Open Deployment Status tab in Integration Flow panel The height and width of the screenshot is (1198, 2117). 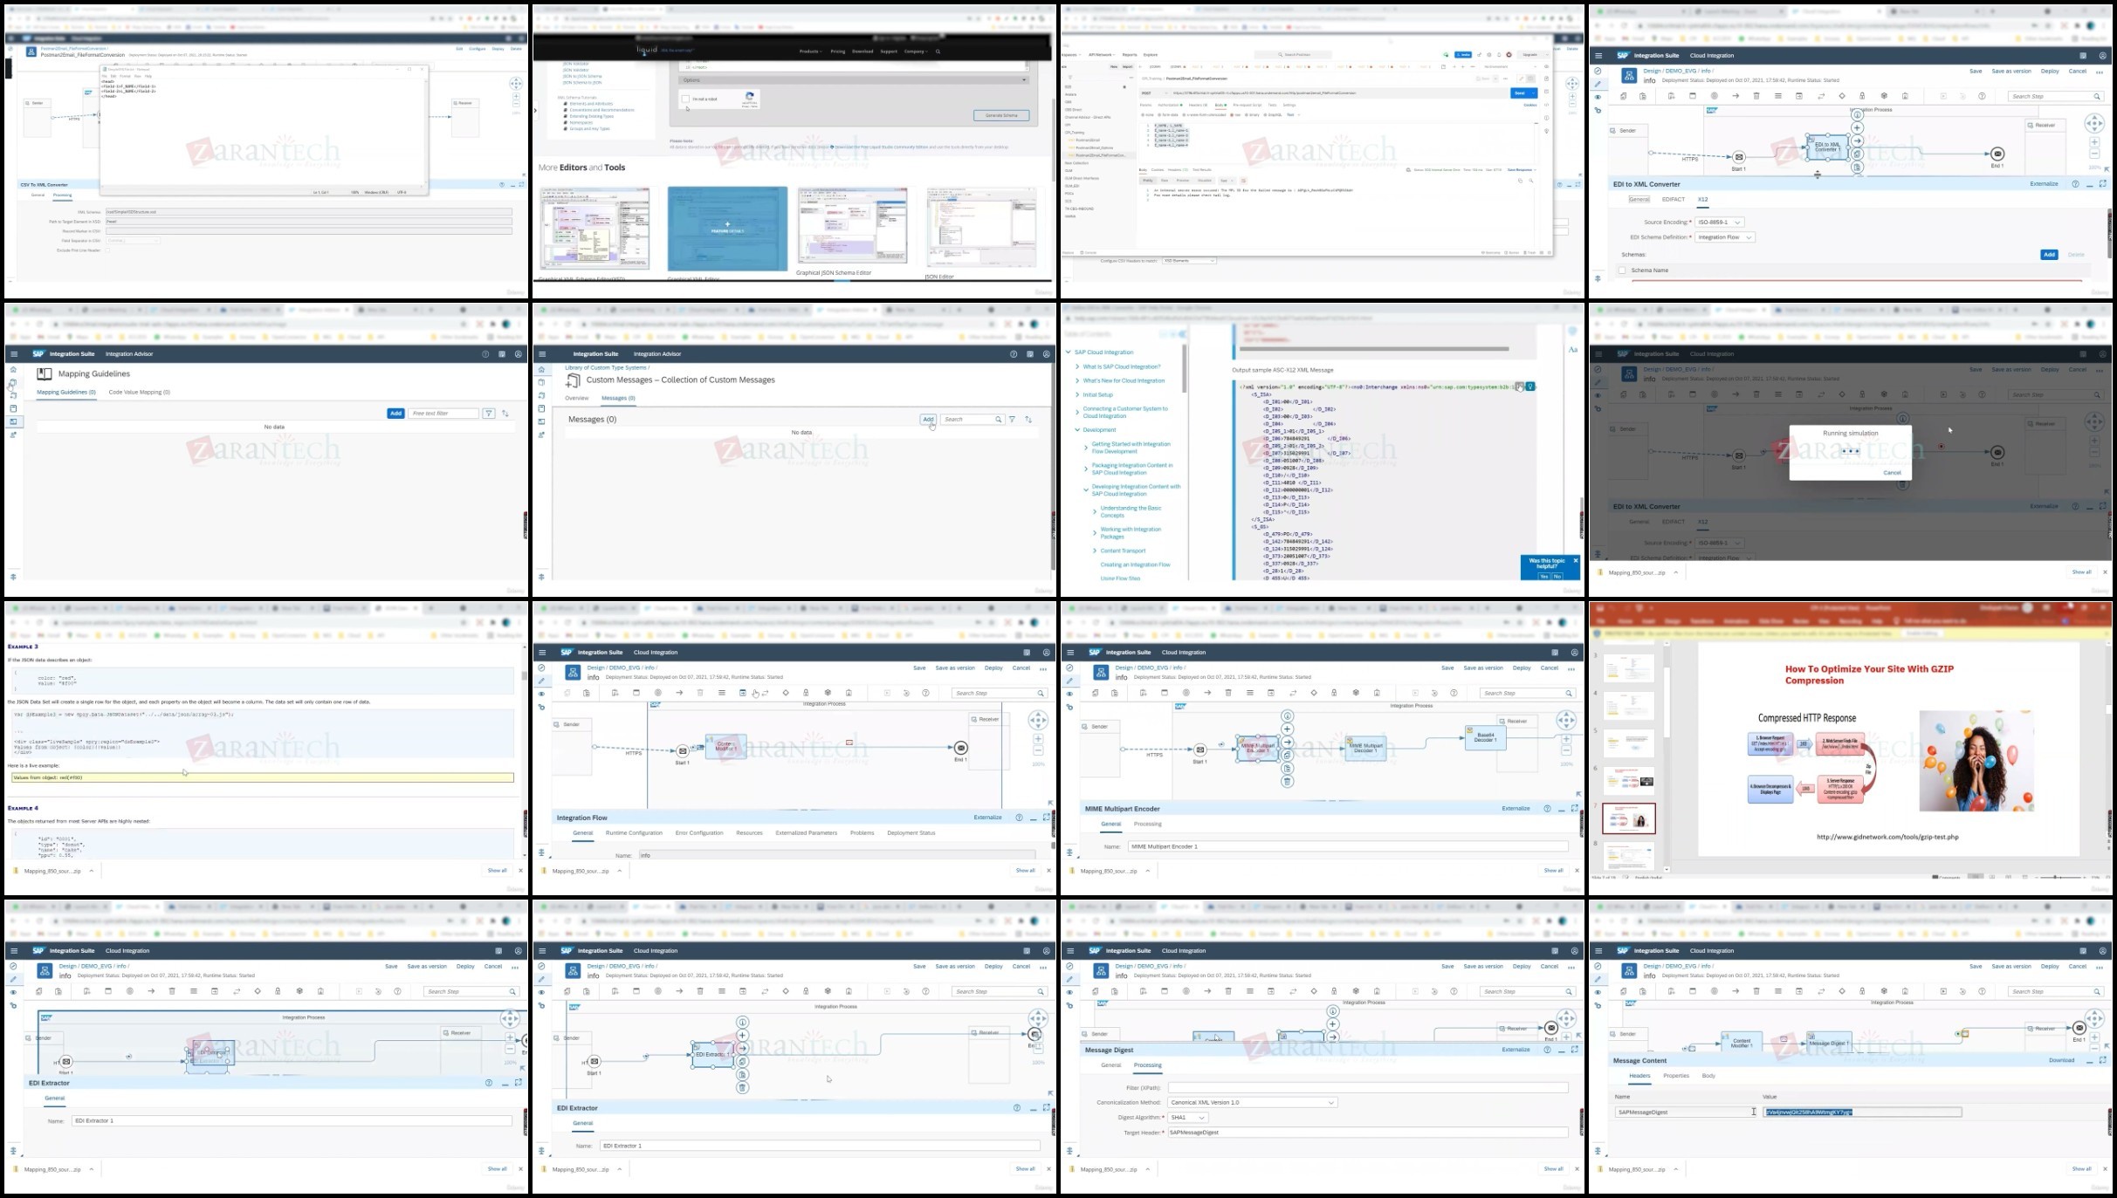pos(911,833)
